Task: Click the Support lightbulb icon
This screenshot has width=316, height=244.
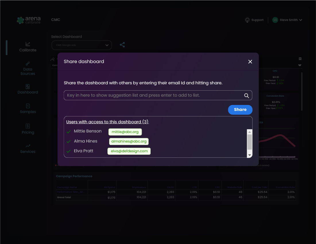Action: pos(247,20)
